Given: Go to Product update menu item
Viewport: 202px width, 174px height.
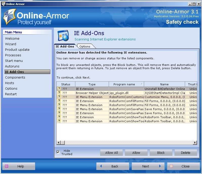Looking at the screenshot, I should [17, 50].
